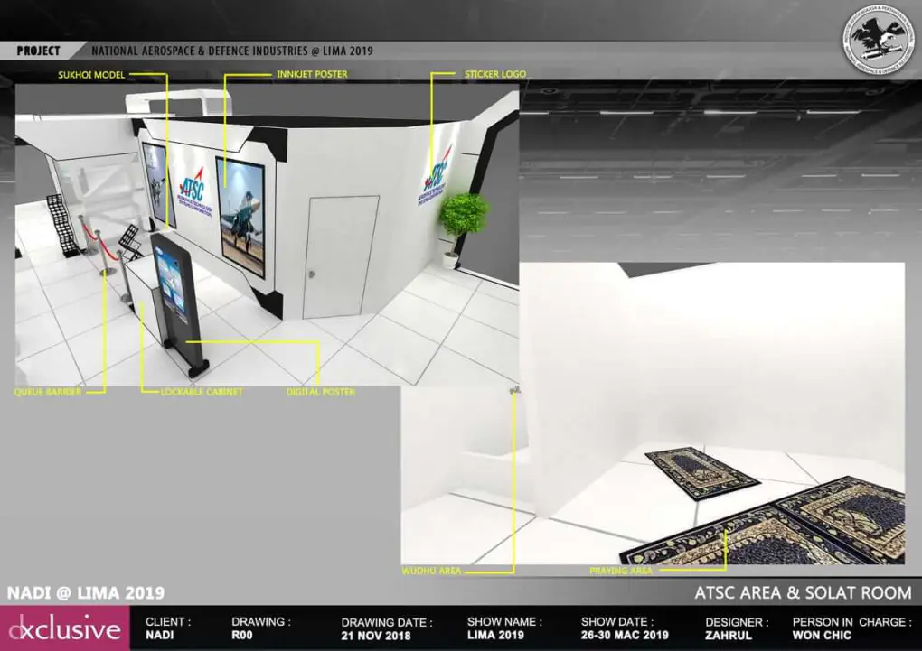
Task: Select the STICKER LOGO callout label
Action: coord(494,74)
